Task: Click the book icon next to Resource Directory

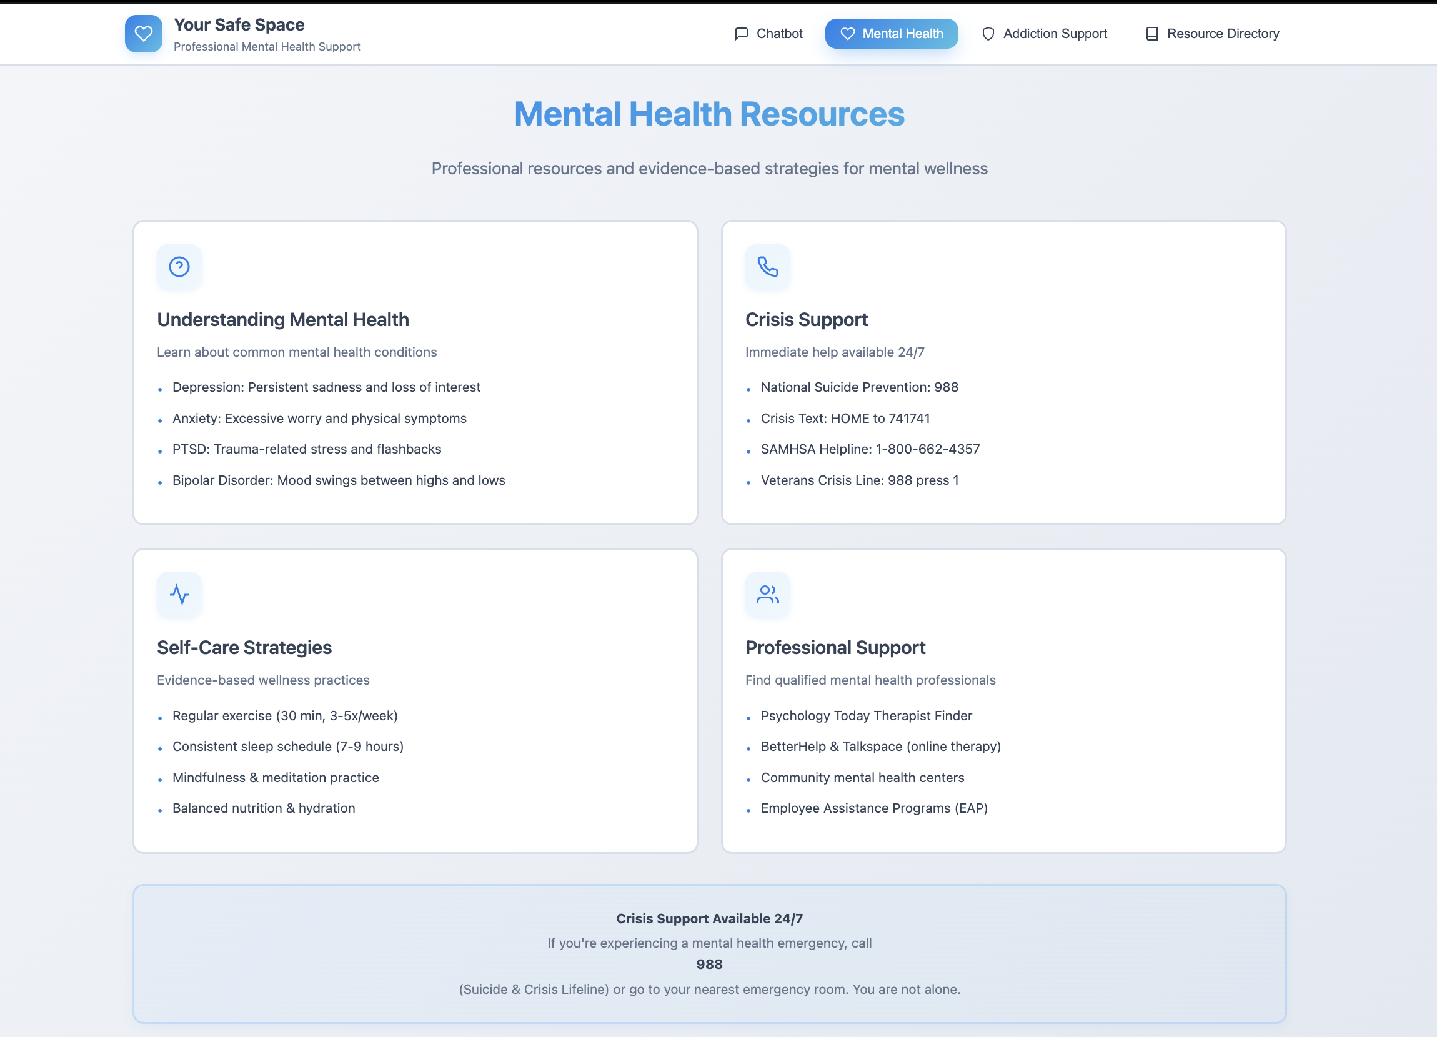Action: click(x=1152, y=34)
